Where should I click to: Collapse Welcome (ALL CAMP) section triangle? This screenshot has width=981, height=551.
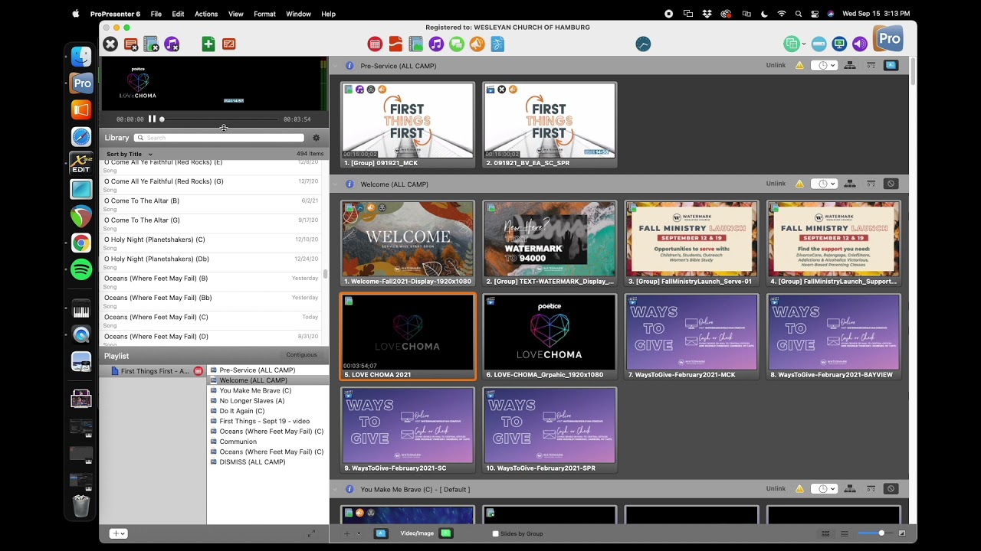pyautogui.click(x=335, y=184)
